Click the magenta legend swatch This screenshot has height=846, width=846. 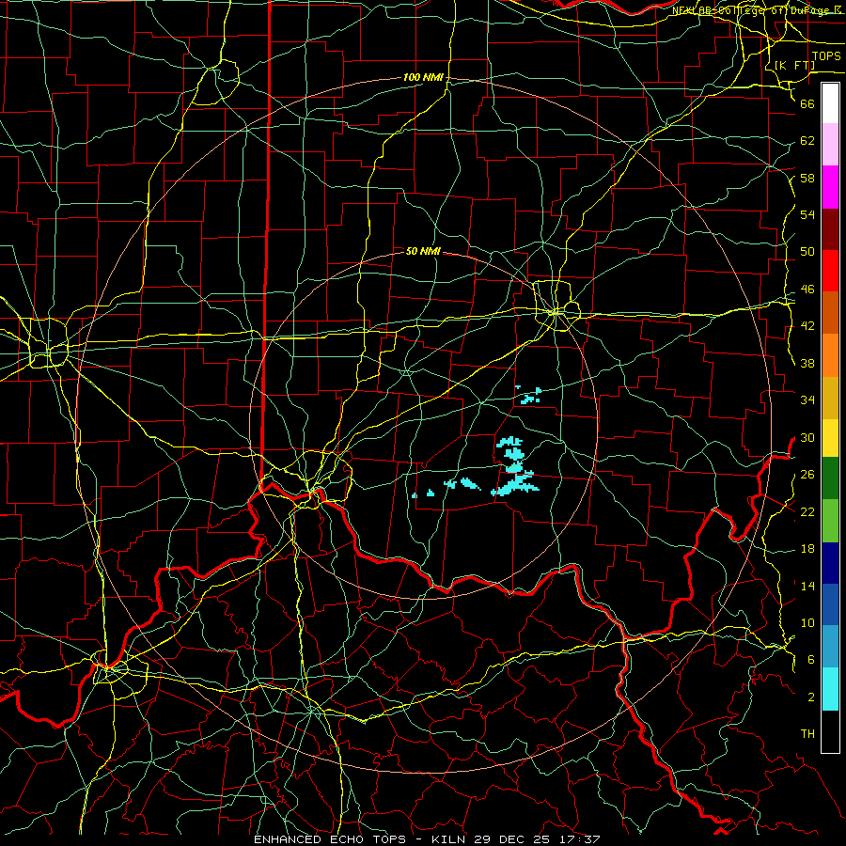pyautogui.click(x=830, y=187)
